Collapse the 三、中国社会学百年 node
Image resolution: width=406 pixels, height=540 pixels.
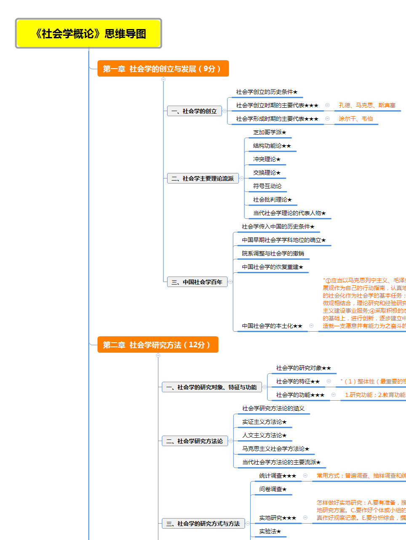click(x=230, y=282)
